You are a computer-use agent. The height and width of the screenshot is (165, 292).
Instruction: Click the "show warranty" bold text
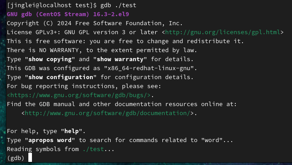click(120, 59)
